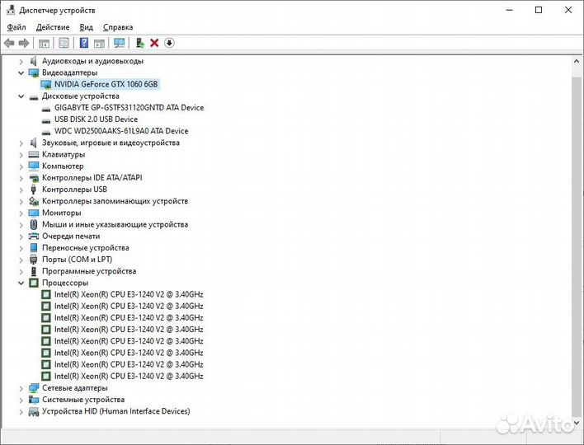Click the Дисковые устройства drive icon
The image size is (584, 445).
pyautogui.click(x=34, y=96)
